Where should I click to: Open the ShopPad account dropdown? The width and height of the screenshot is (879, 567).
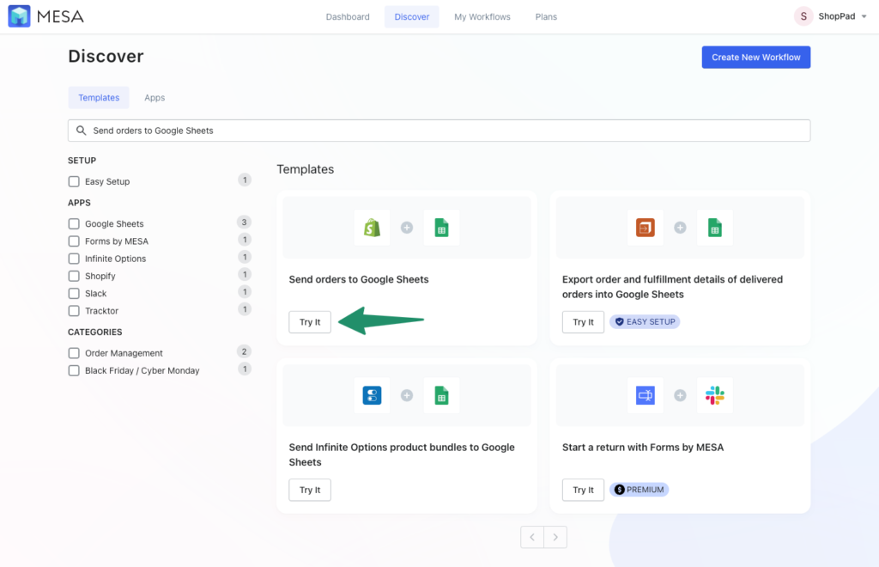830,15
